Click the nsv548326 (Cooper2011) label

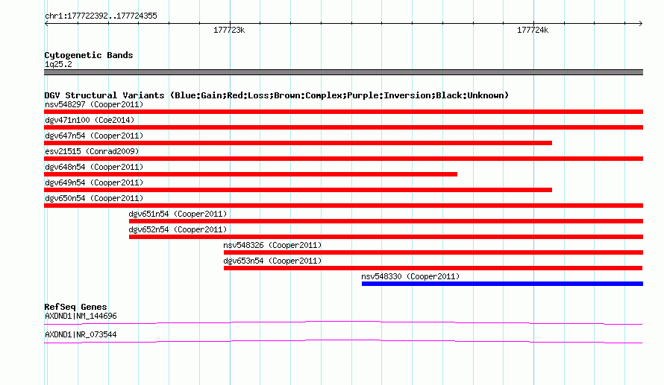[273, 245]
